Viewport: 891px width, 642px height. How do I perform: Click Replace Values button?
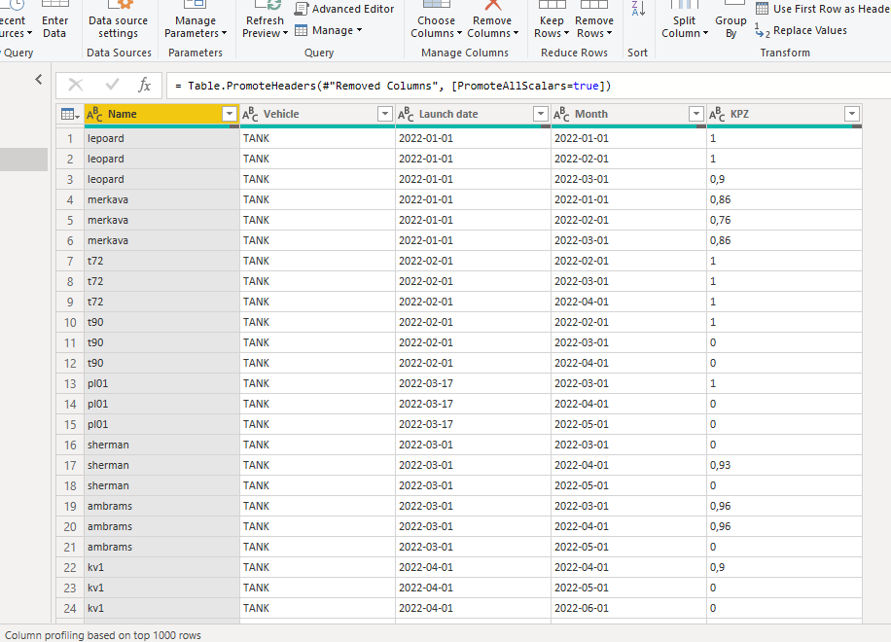802,30
